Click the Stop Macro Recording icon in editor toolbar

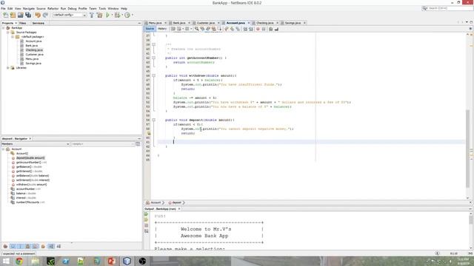click(x=264, y=29)
